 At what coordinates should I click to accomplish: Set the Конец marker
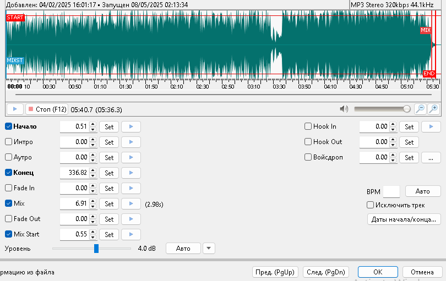point(109,173)
